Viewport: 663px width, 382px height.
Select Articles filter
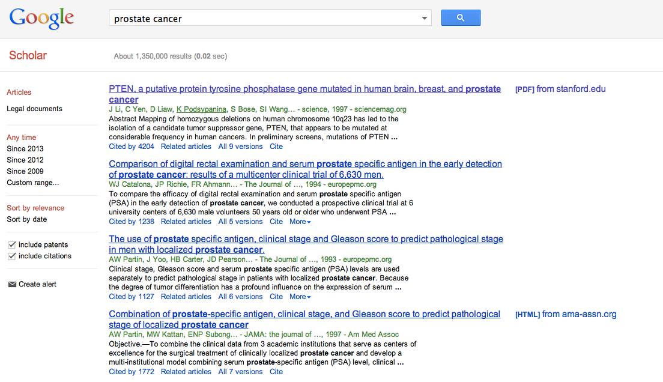(19, 92)
